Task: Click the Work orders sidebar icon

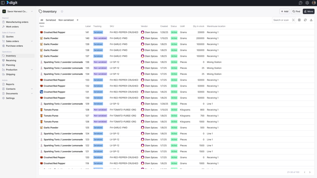Action: pyautogui.click(x=3, y=27)
